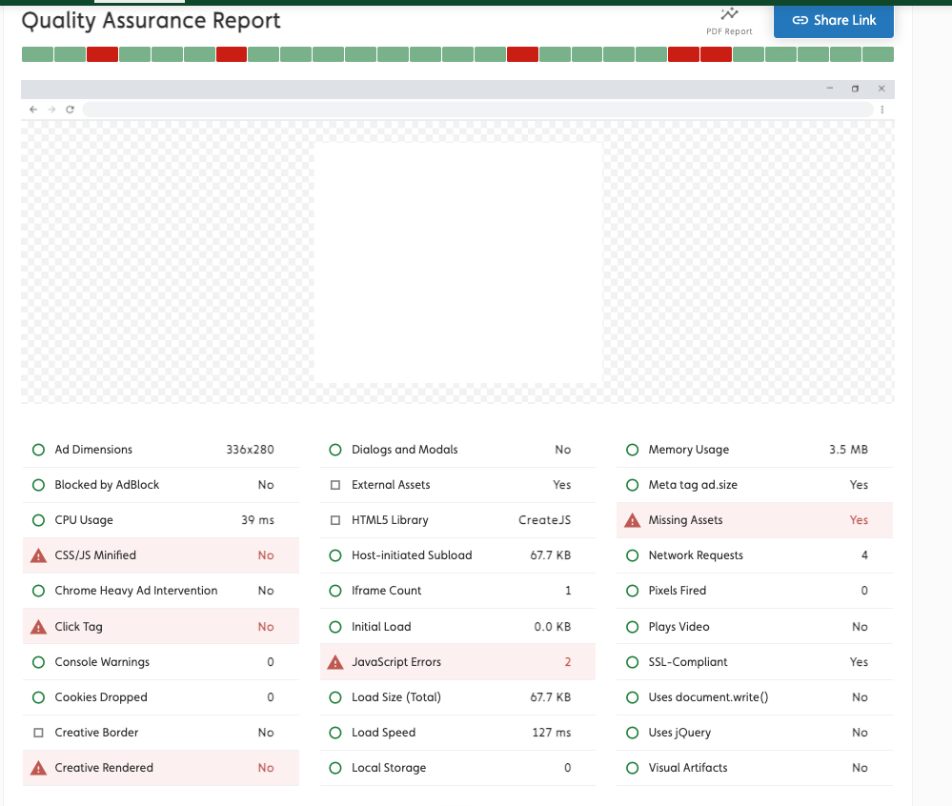Toggle the HTML5 Library checkbox
This screenshot has height=806, width=952.
pyautogui.click(x=334, y=519)
